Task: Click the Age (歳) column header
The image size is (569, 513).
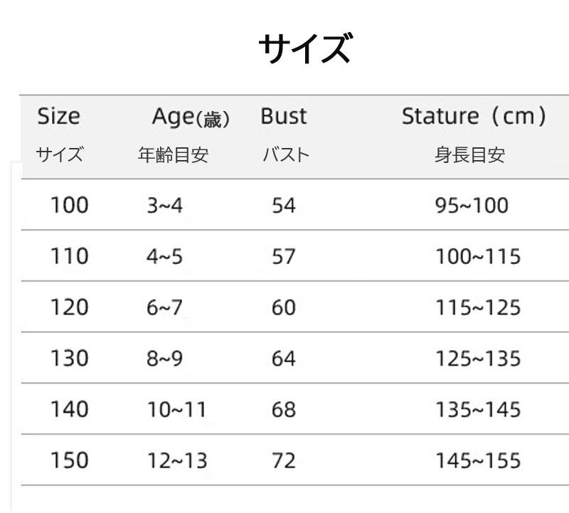Action: [x=190, y=117]
